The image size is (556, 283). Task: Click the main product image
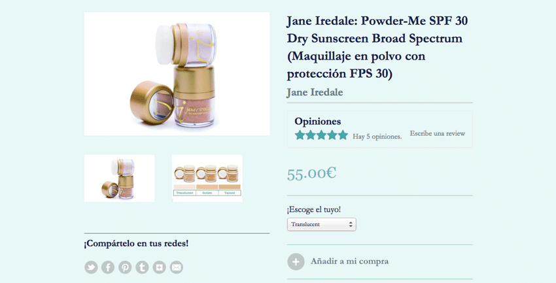(177, 74)
